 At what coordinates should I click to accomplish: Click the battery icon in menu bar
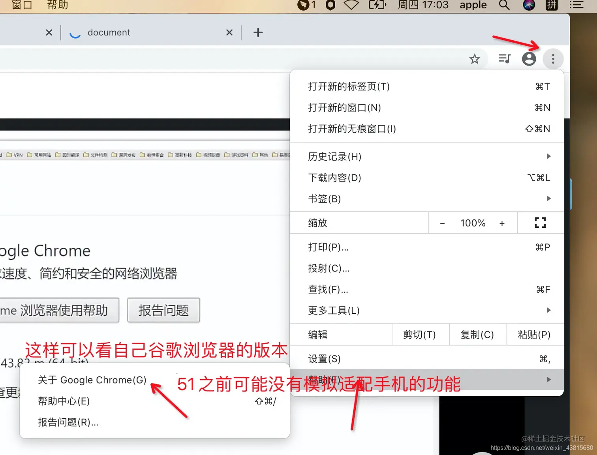point(377,6)
